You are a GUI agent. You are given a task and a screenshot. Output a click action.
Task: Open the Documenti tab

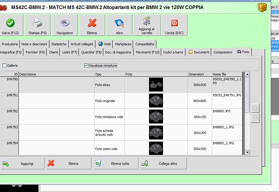pos(199,52)
